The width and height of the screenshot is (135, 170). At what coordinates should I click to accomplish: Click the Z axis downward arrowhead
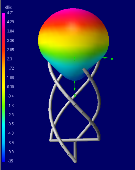tap(75, 89)
